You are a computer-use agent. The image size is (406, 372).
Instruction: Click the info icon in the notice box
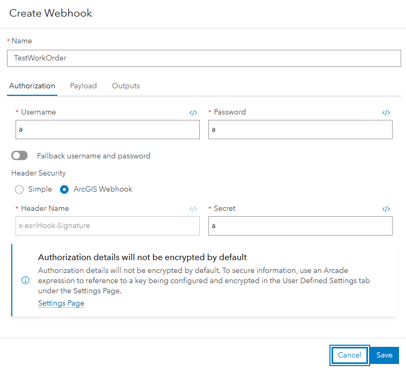[26, 281]
